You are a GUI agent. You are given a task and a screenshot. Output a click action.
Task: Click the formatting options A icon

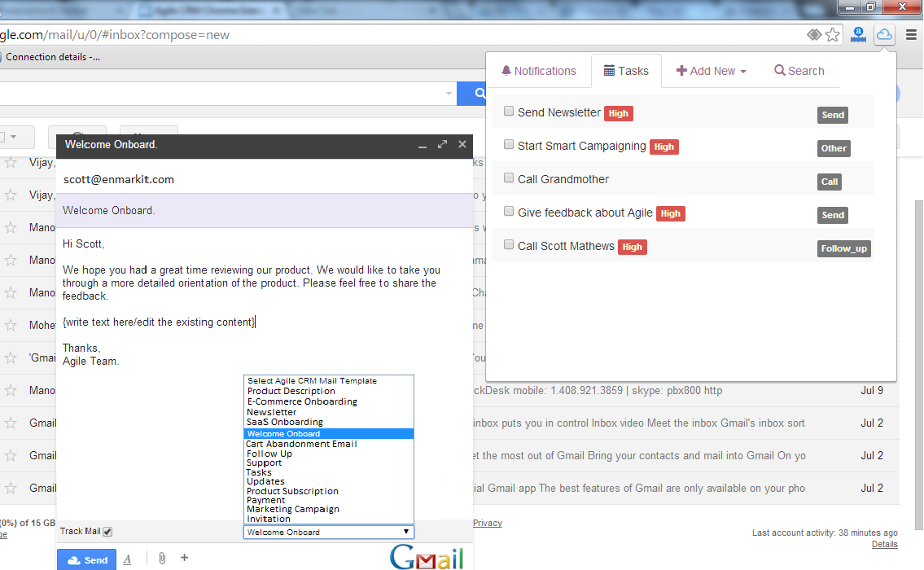[x=127, y=559]
